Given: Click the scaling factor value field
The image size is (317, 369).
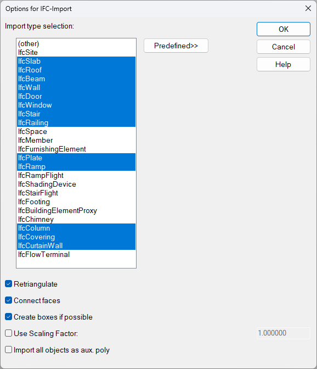Looking at the screenshot, I should click(x=284, y=333).
